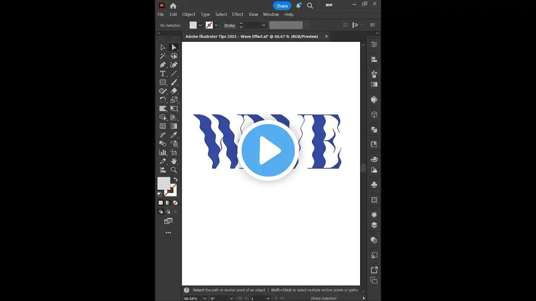Activate the Type tool
536x301 pixels.
click(x=163, y=74)
